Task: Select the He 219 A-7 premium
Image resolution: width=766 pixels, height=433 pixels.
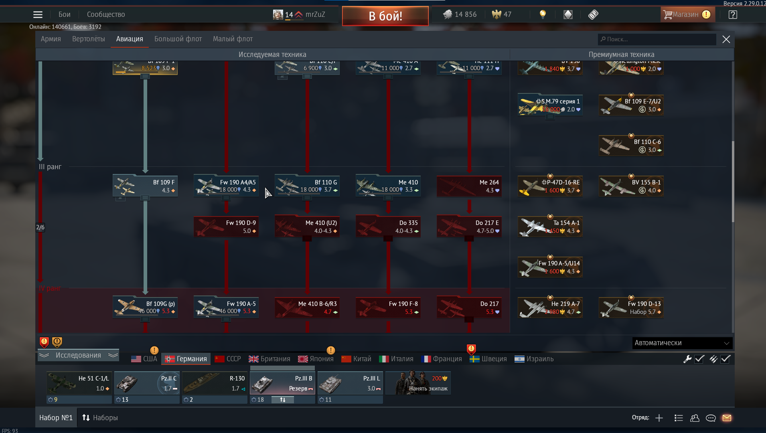Action: pyautogui.click(x=550, y=308)
